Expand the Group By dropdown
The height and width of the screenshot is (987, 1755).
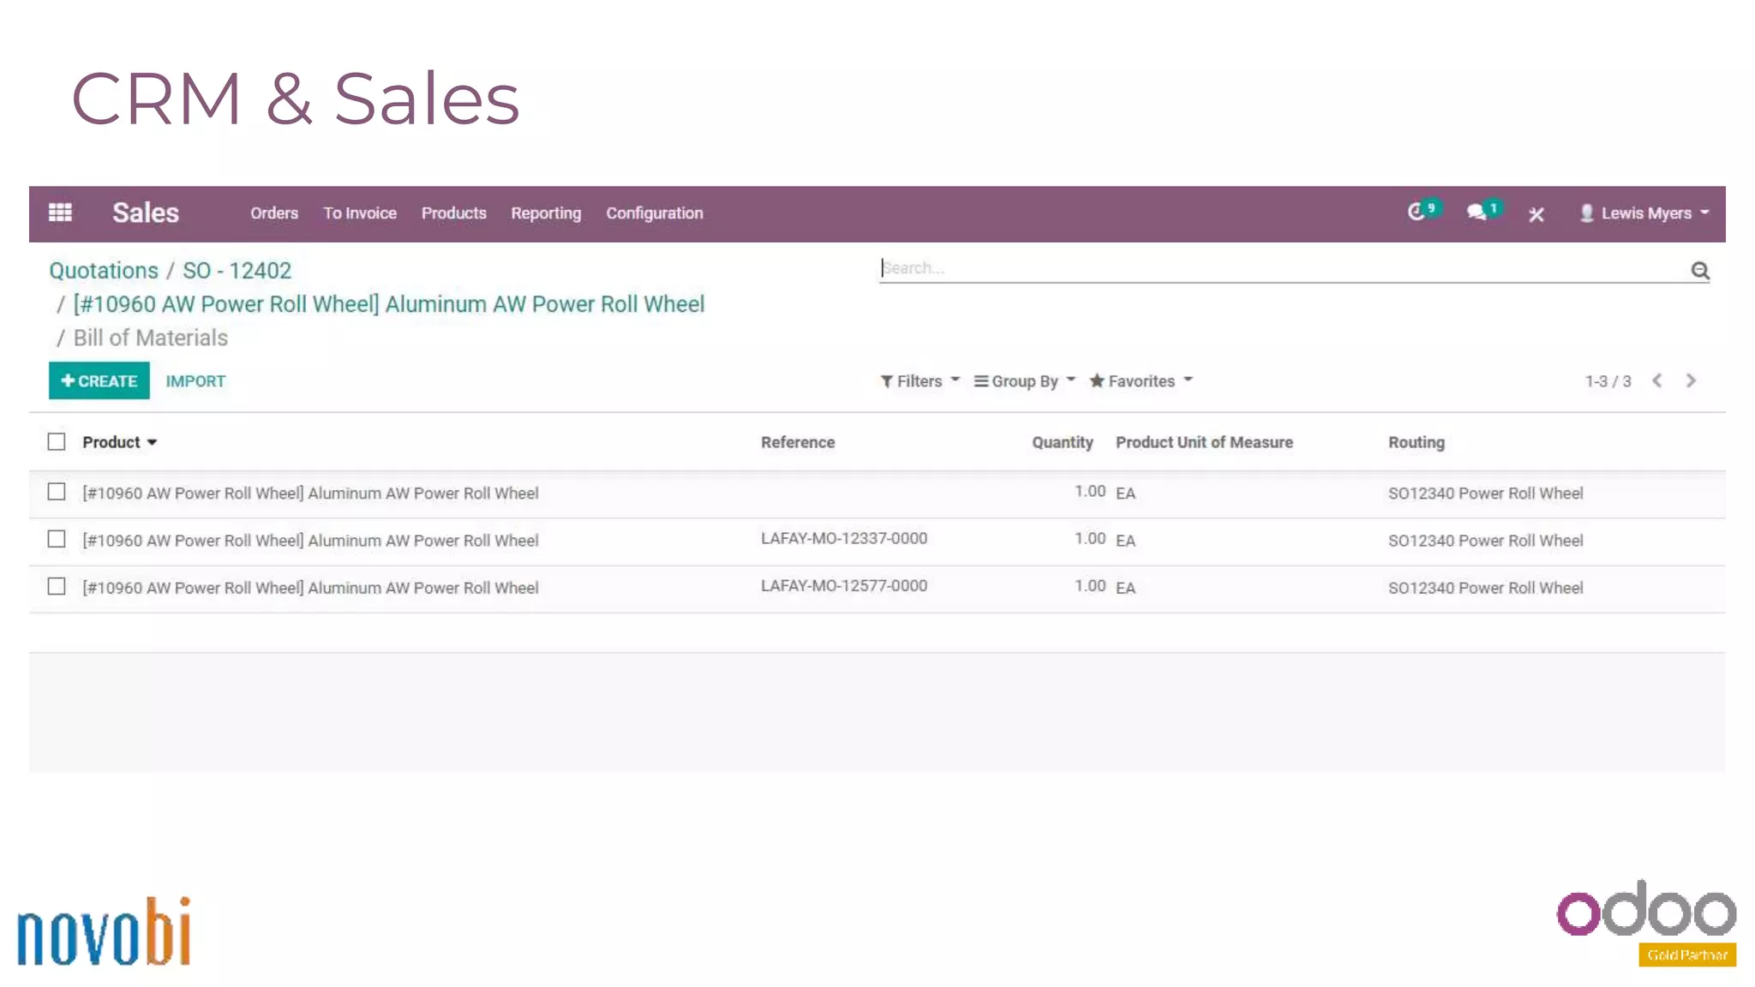pos(1024,381)
